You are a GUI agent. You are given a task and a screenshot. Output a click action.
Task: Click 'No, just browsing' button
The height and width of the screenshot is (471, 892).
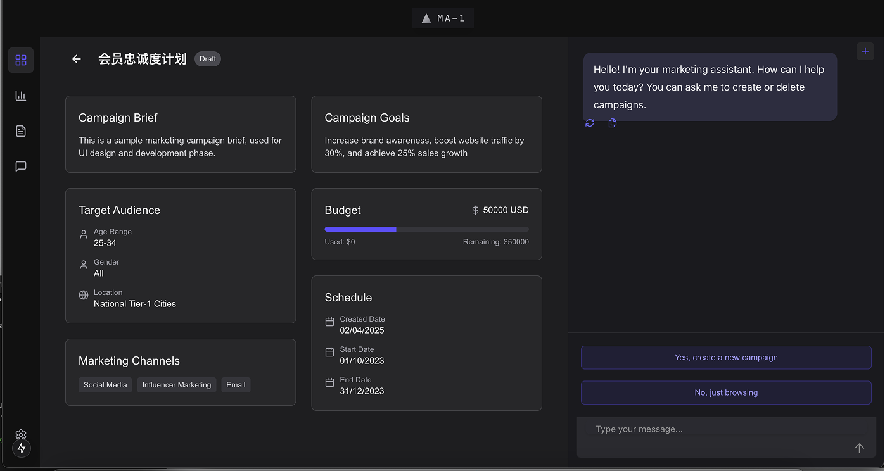point(726,392)
